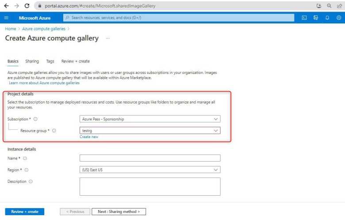345x220 pixels.
Task: Click the browser address bar URL
Action: click(100, 6)
